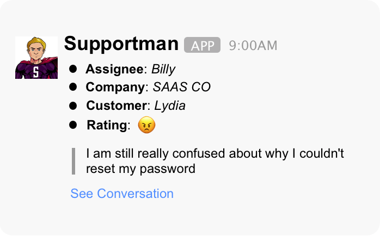
Task: Click the 9:00AM message timestamp
Action: (253, 45)
